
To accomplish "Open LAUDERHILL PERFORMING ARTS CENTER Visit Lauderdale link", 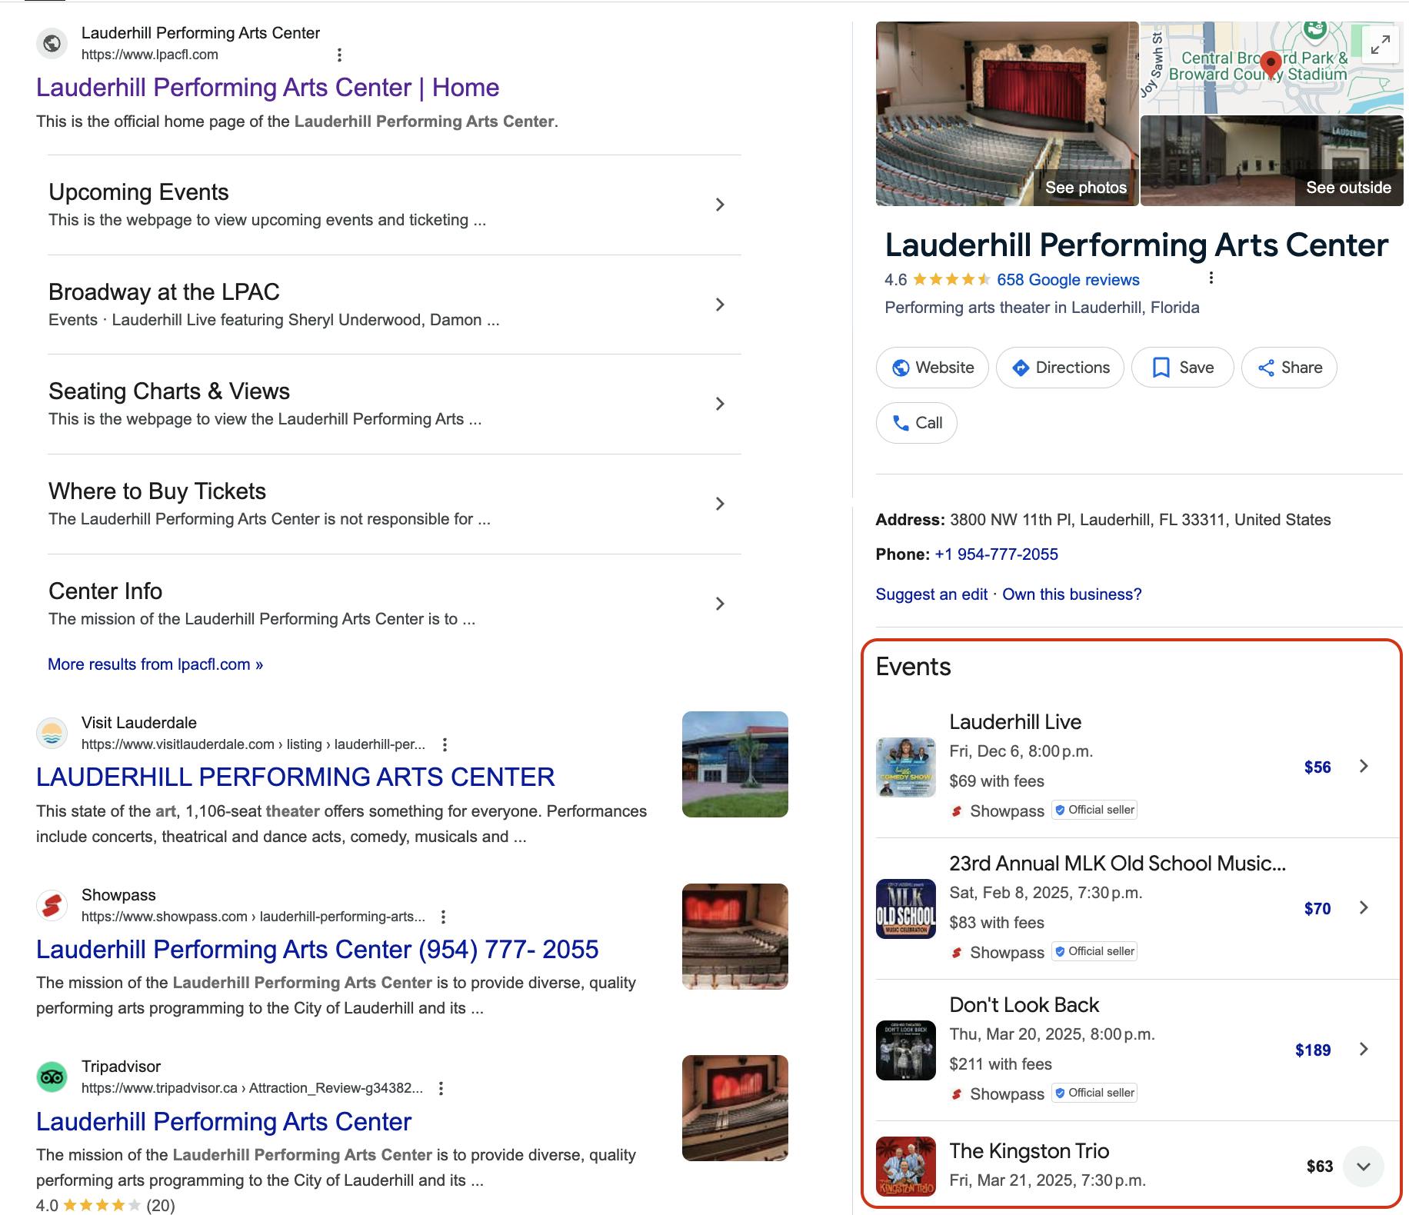I will [x=295, y=777].
